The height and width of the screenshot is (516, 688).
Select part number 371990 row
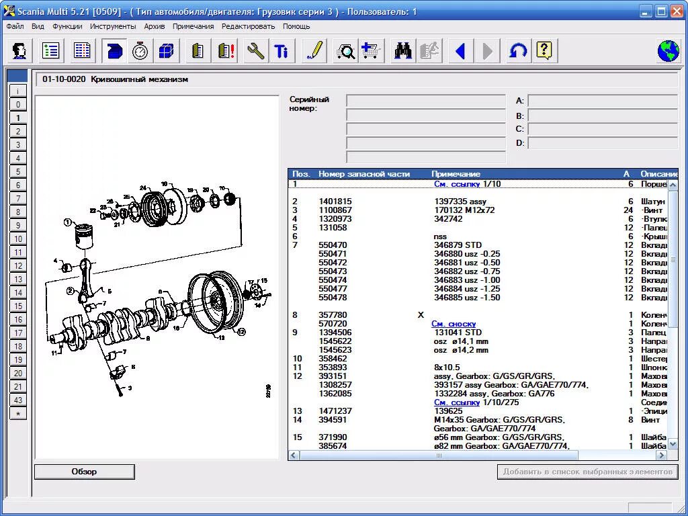point(478,437)
